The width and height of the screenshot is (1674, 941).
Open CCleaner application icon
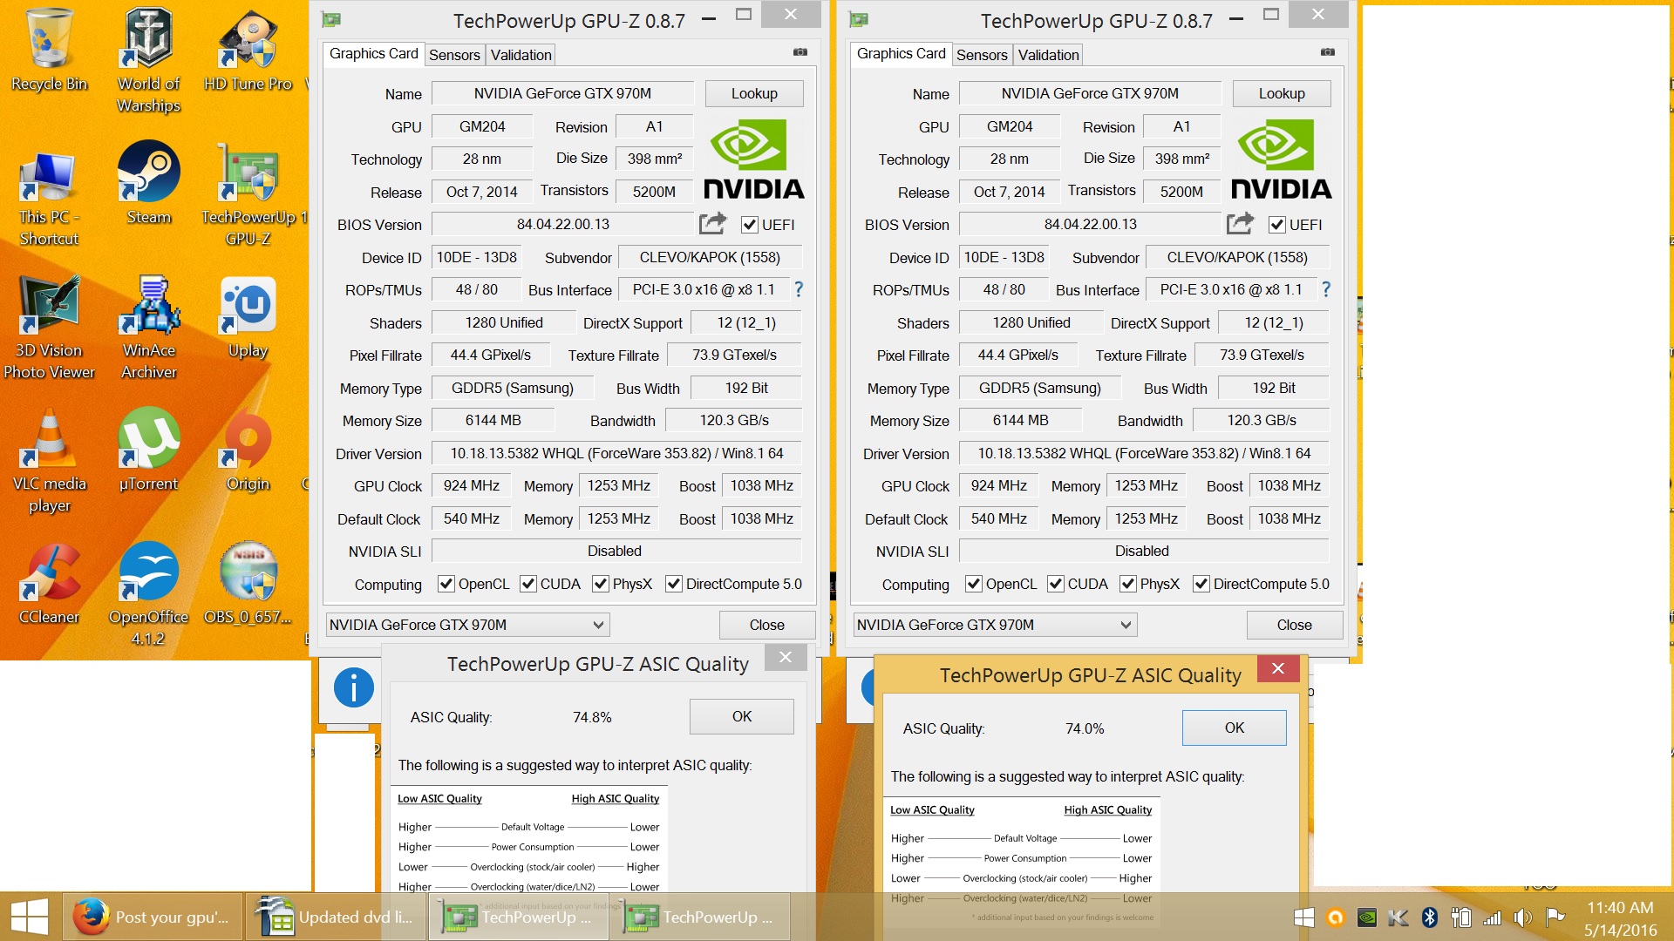coord(51,585)
